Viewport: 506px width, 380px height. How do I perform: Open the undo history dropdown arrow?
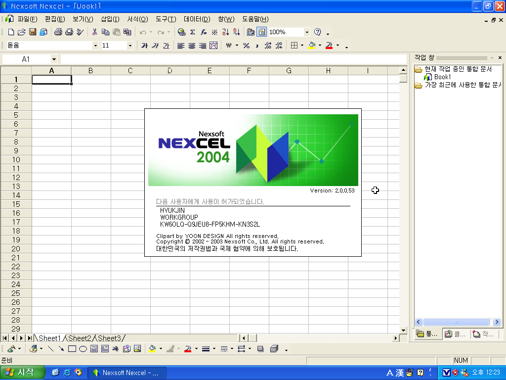151,32
